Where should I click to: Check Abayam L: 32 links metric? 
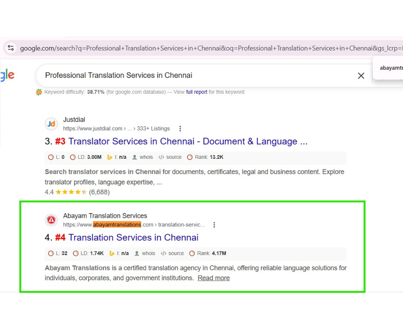pos(58,253)
